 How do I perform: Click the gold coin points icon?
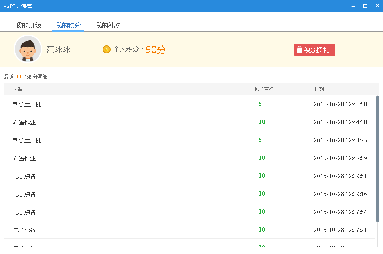(107, 49)
